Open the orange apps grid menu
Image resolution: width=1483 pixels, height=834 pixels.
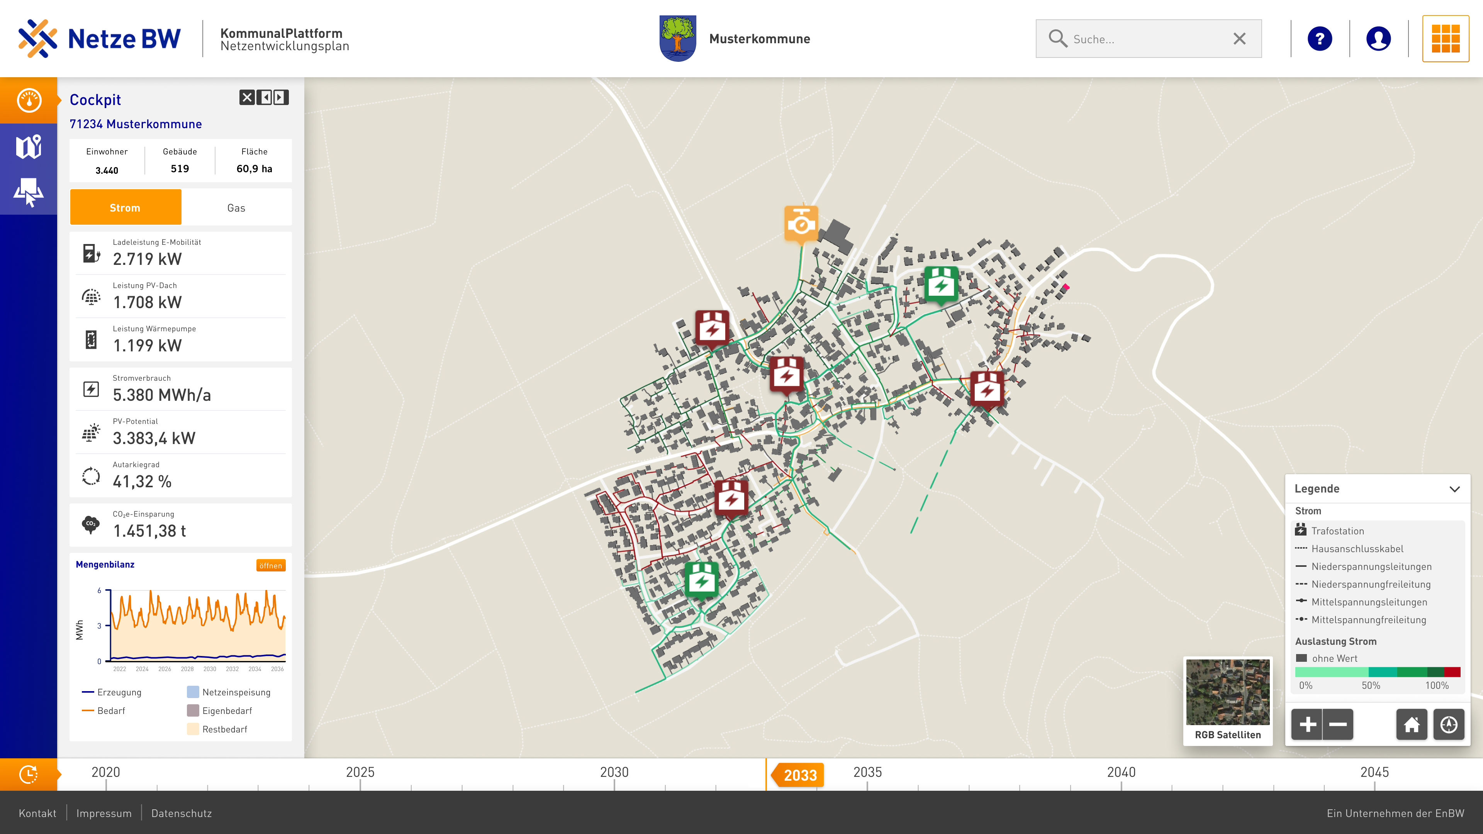[x=1445, y=39]
